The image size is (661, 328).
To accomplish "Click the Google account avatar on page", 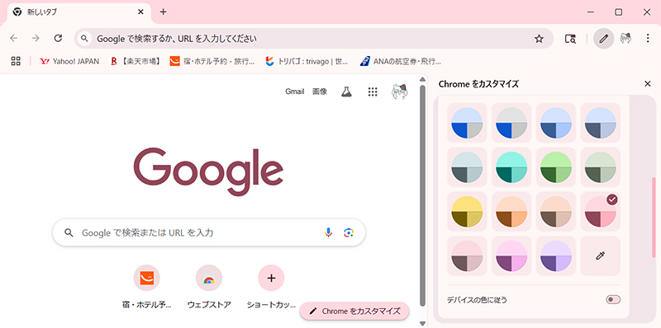I will point(400,91).
